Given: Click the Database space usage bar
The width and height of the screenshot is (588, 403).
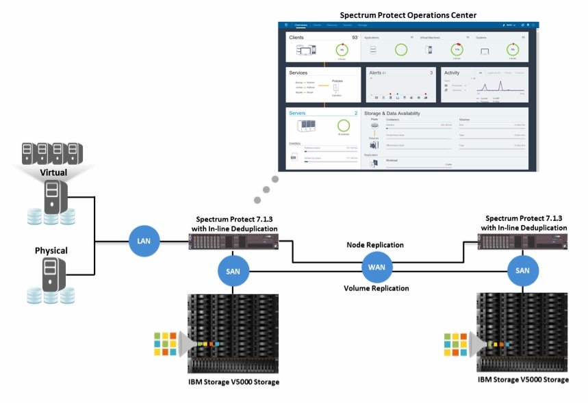Looking at the screenshot, I should click(331, 151).
